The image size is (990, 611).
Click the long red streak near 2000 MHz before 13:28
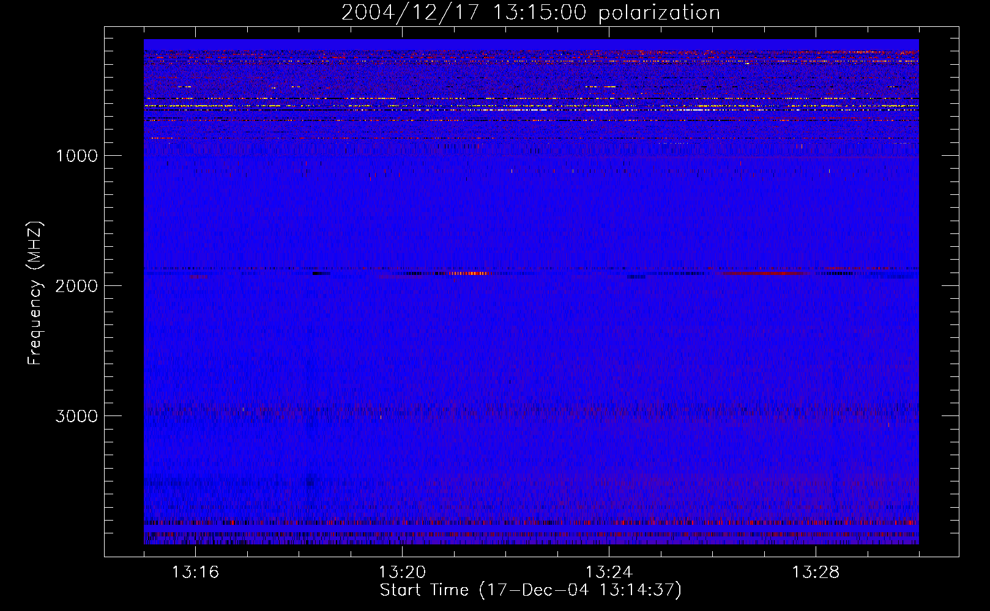(765, 273)
